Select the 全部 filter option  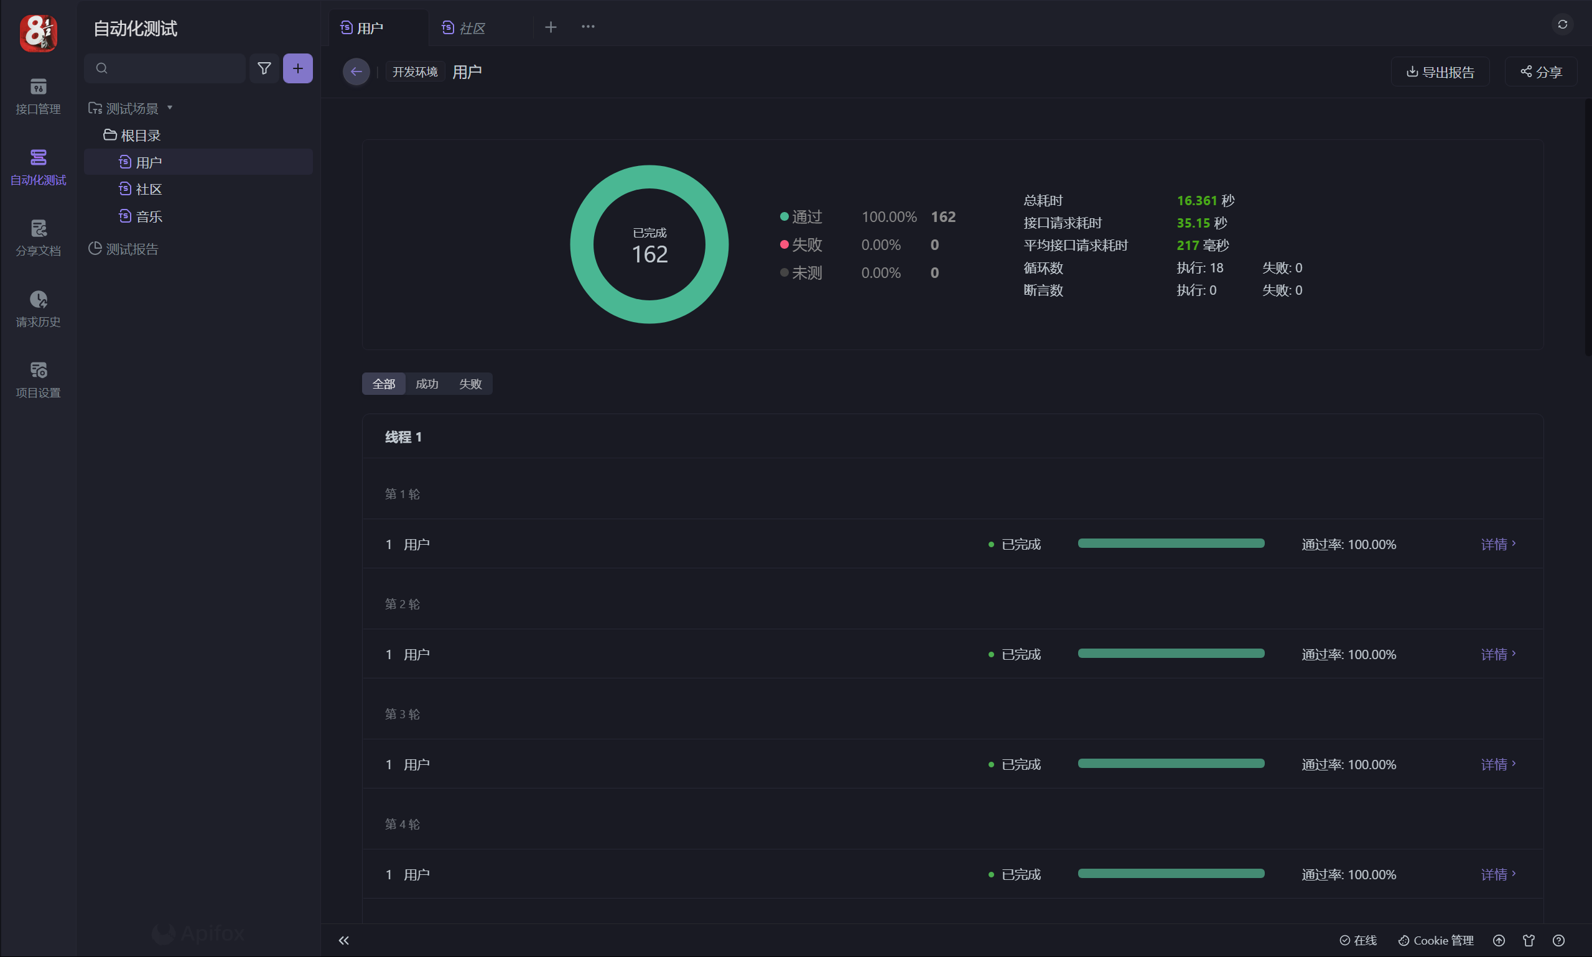pyautogui.click(x=383, y=384)
